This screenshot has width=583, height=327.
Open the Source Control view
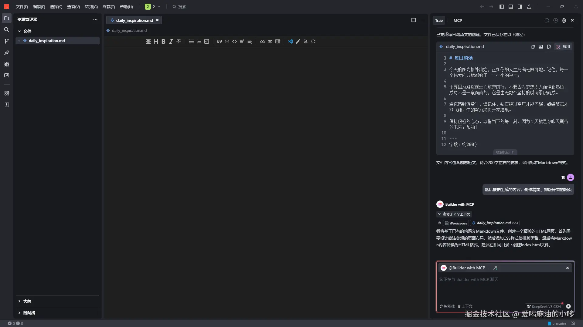coord(6,41)
